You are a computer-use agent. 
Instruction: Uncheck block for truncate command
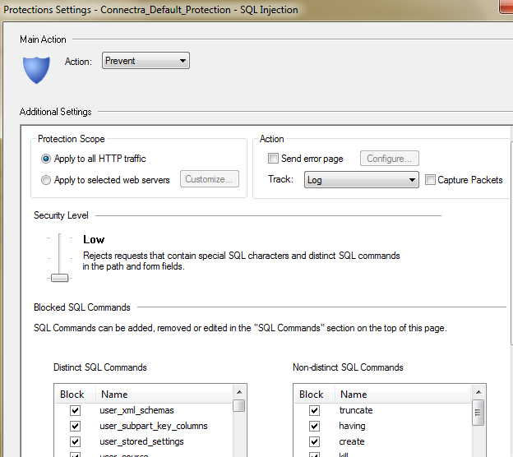[x=314, y=410]
